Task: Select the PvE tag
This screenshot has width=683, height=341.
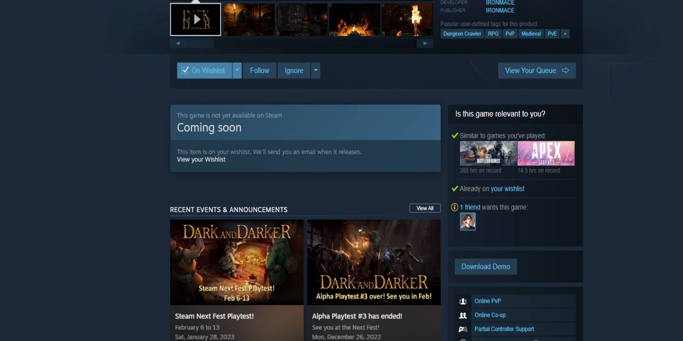Action: (552, 34)
